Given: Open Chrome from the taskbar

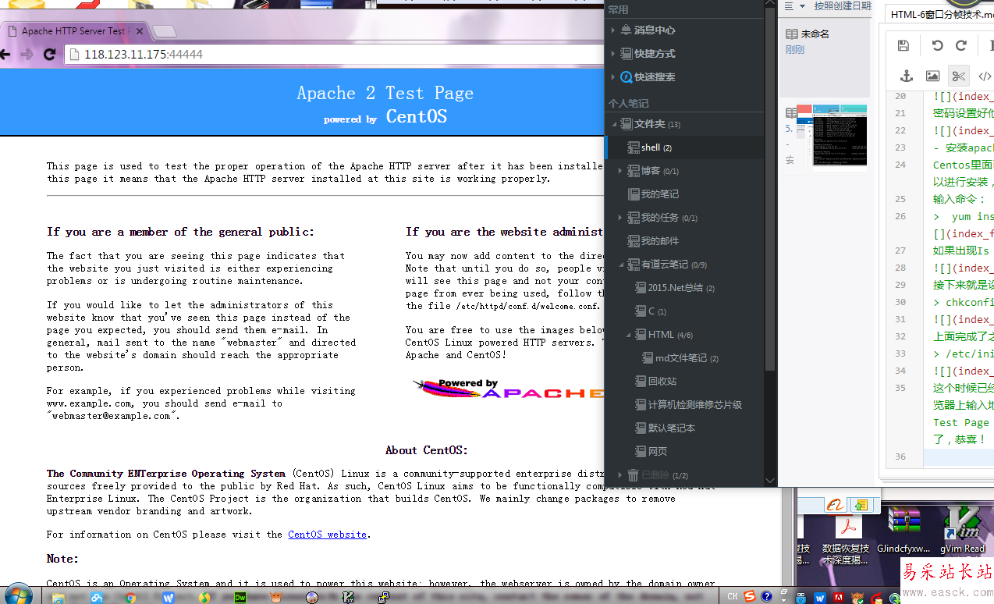Looking at the screenshot, I should pos(131,598).
